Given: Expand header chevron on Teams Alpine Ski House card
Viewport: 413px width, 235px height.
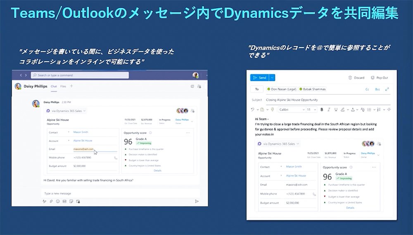Looking at the screenshot, I should 192,122.
